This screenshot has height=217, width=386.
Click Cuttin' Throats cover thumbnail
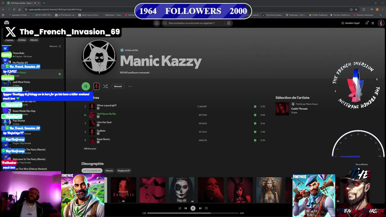282,109
